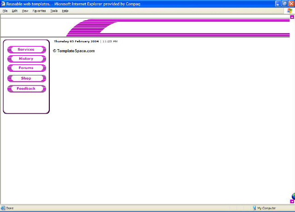Expand the Favorites menu

coord(39,11)
